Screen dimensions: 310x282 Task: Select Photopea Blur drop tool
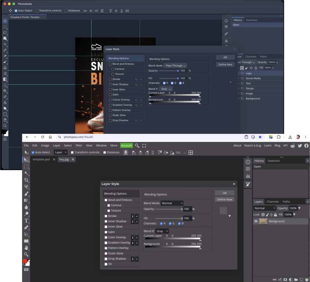[x=26, y=207]
